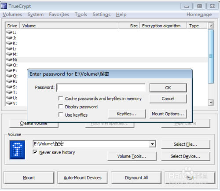Click drive list scroll-down arrow
Screen dimensions: 220x191
[211, 103]
